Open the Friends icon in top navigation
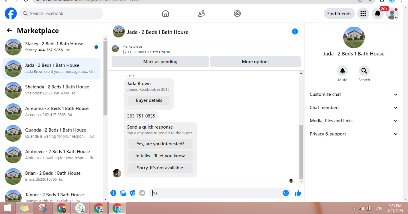 (x=202, y=13)
